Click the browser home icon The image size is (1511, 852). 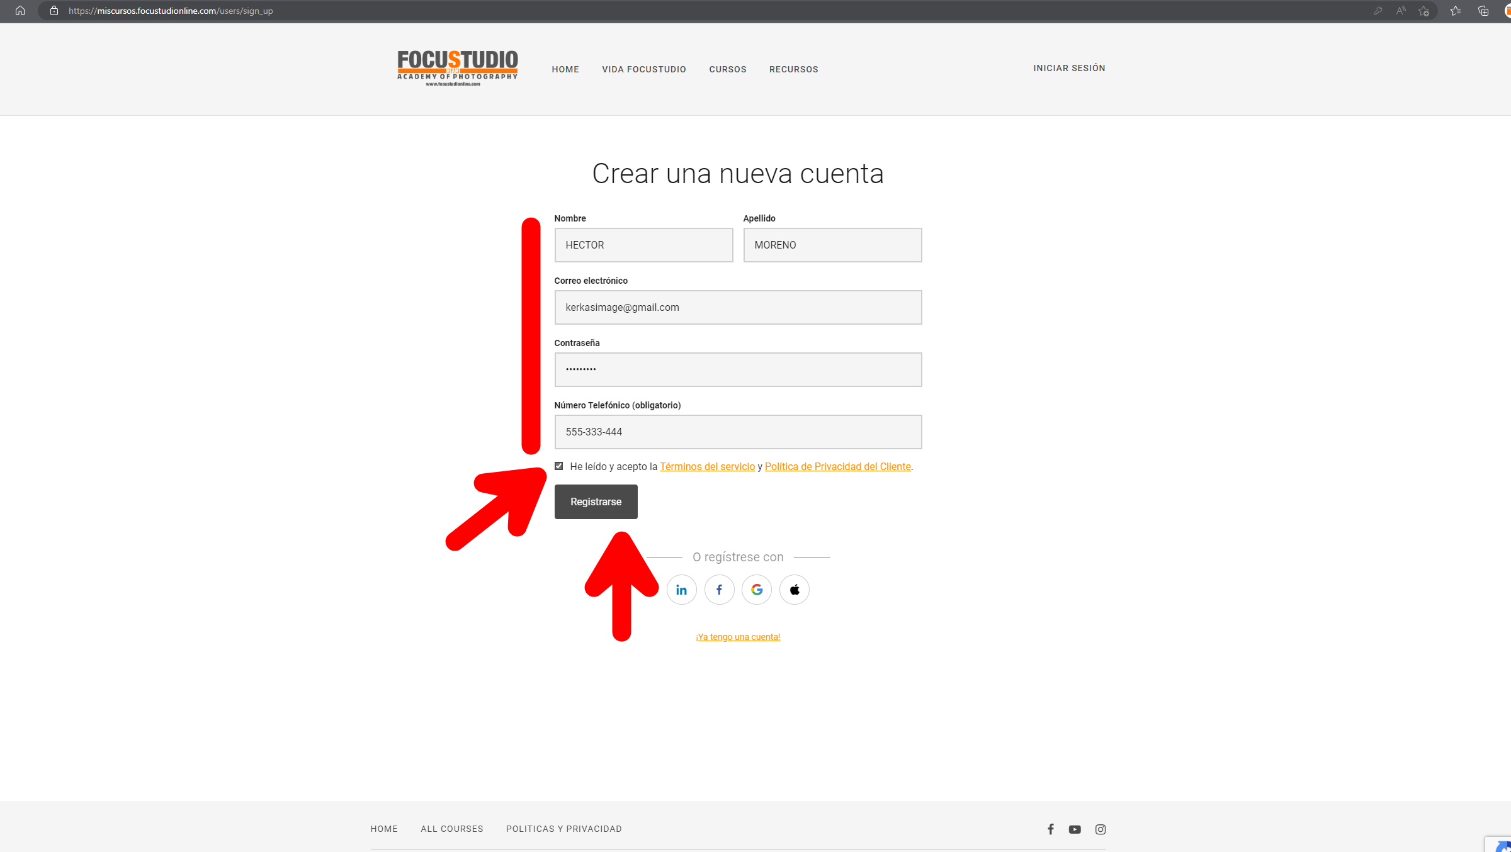[x=20, y=11]
